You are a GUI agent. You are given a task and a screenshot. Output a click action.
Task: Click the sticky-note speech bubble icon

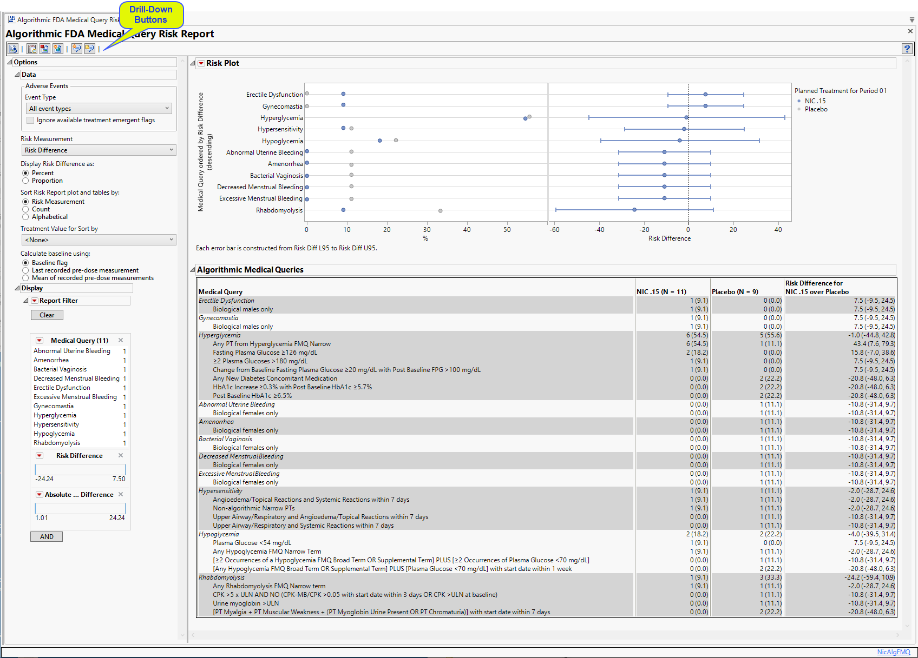(x=89, y=49)
